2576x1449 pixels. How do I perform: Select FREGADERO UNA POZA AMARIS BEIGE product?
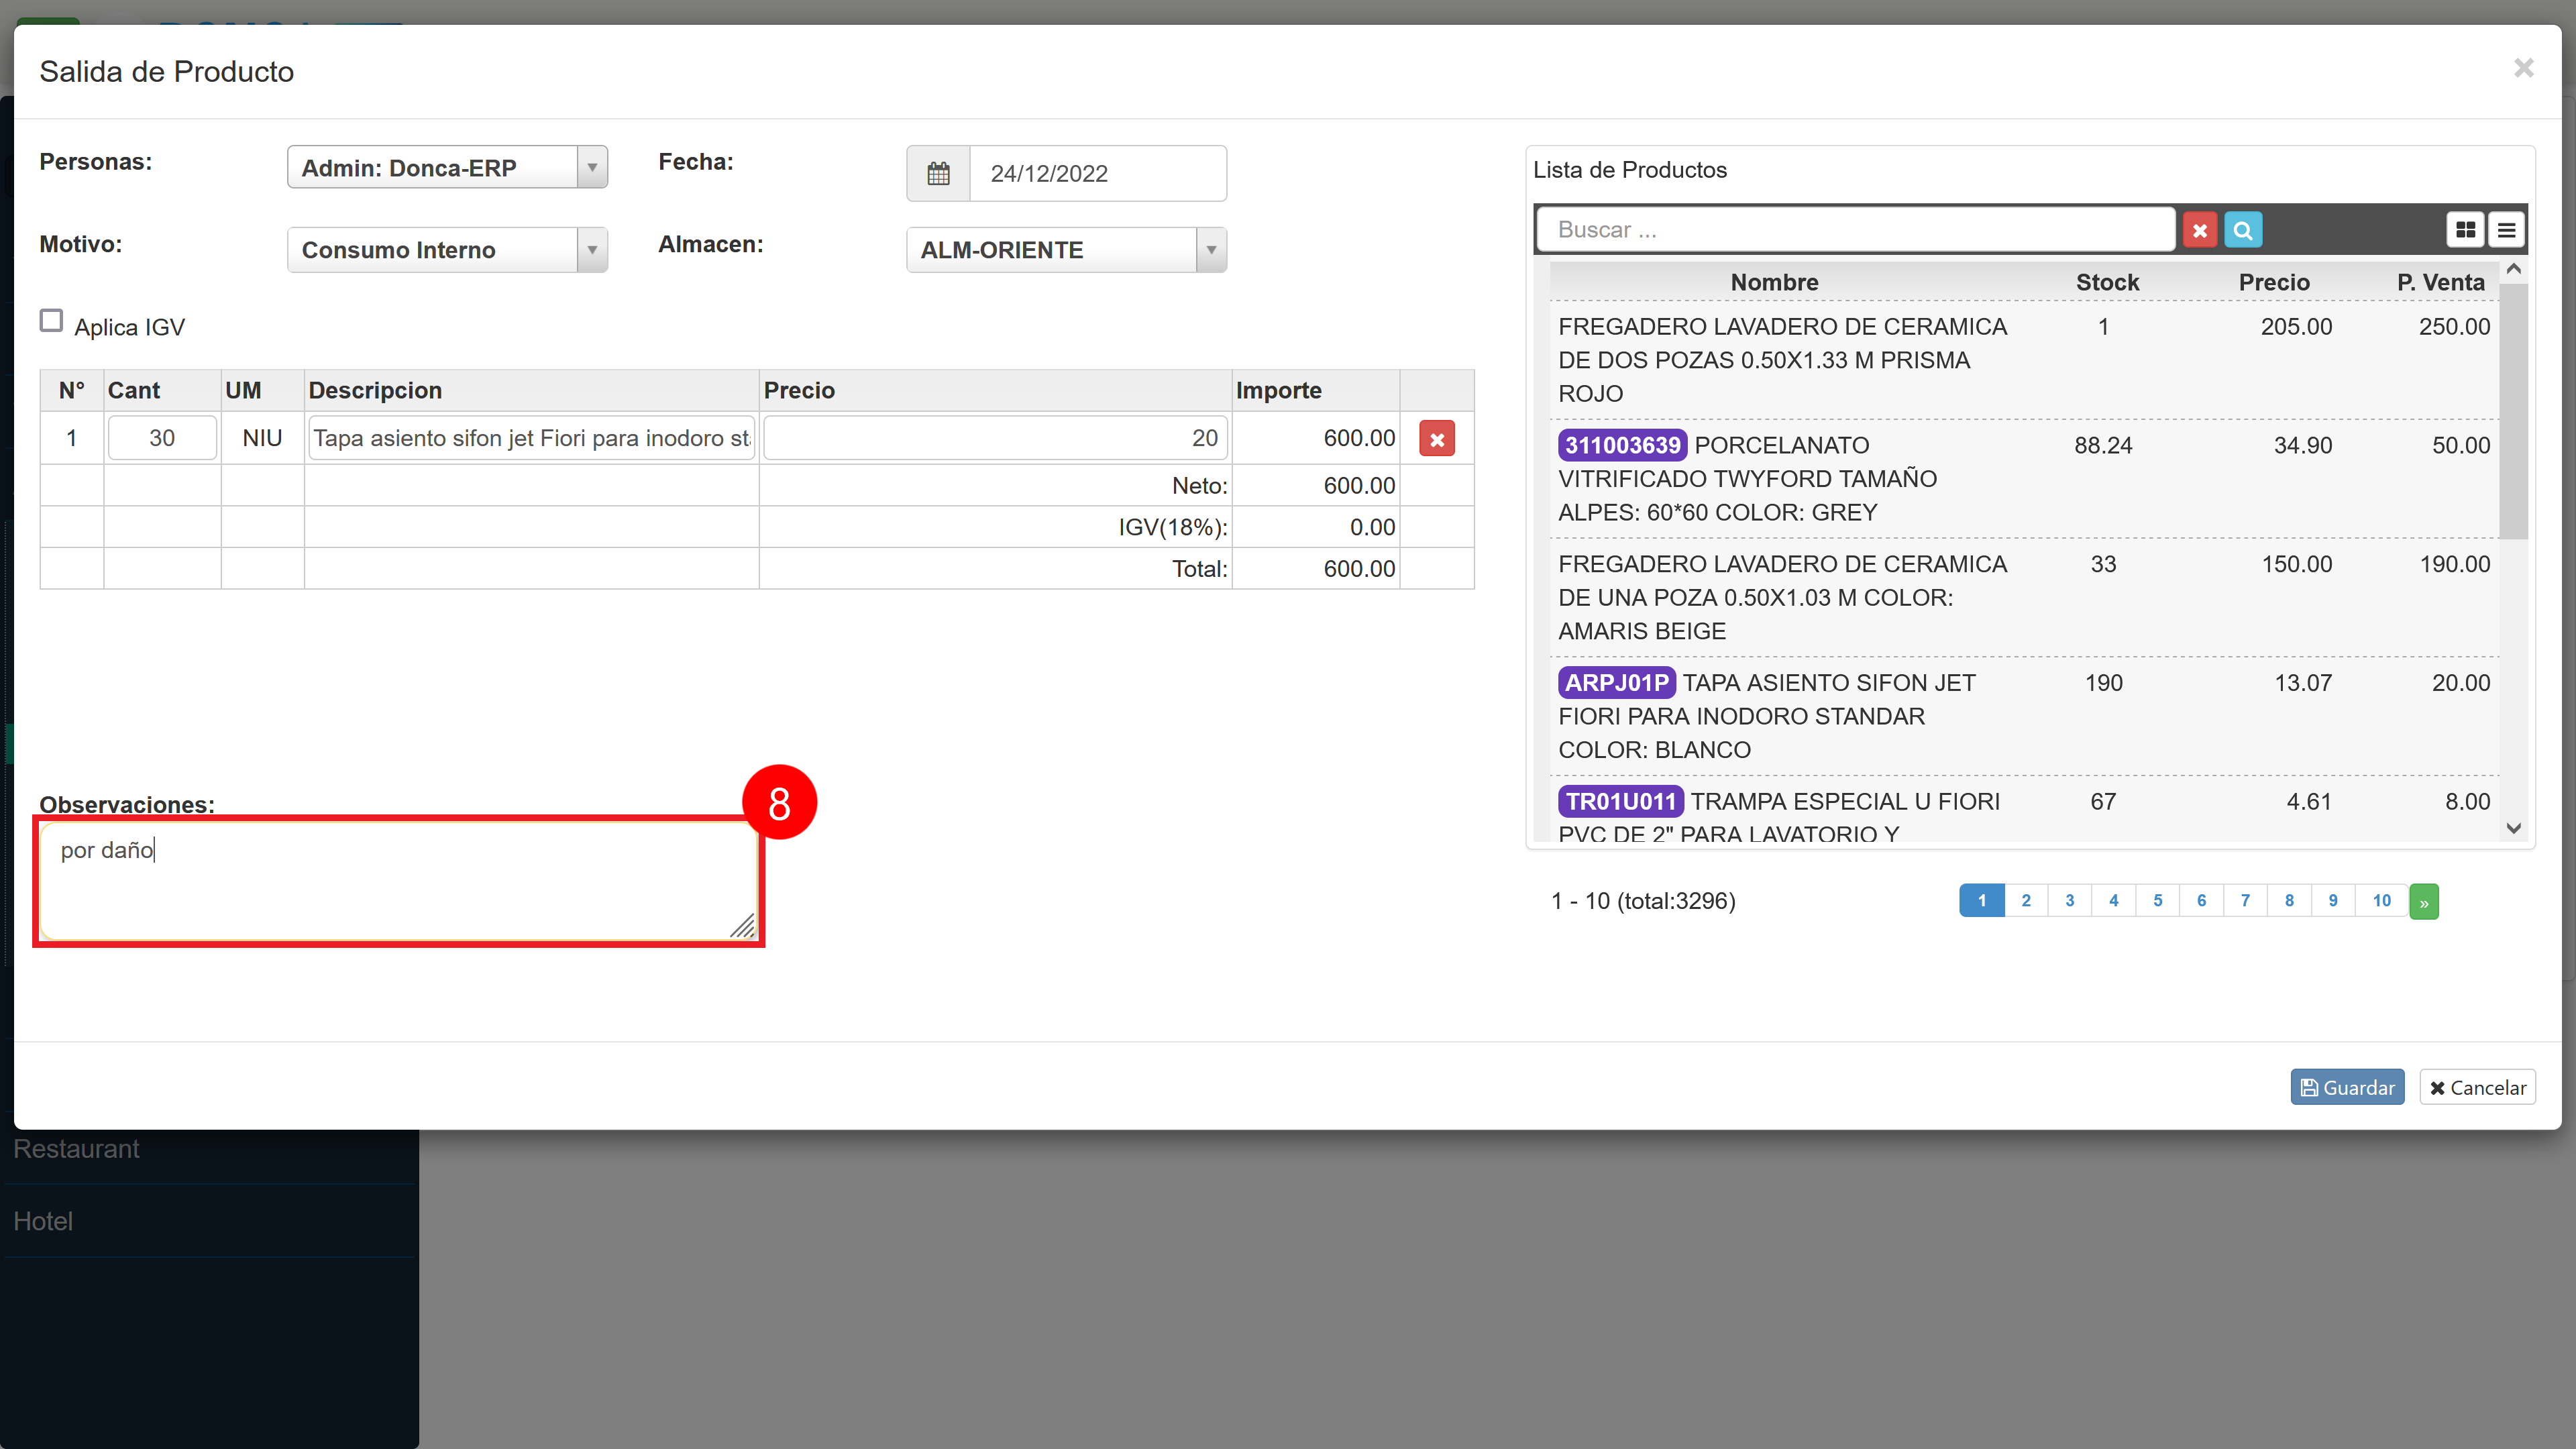[2023, 598]
